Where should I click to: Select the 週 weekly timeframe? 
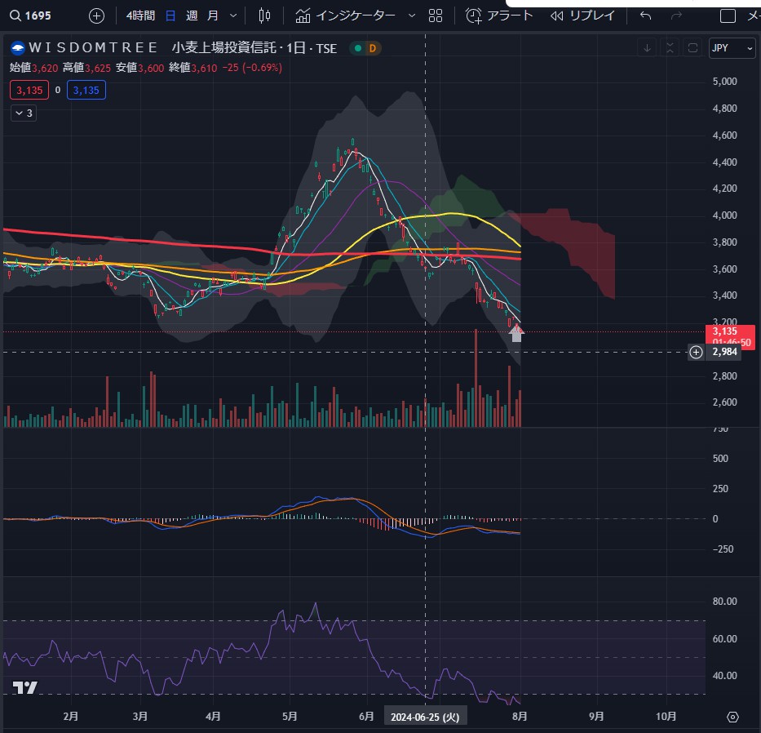pyautogui.click(x=192, y=16)
